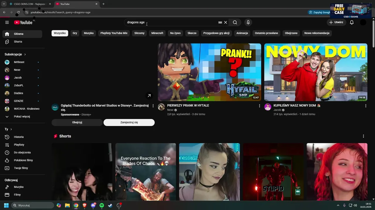Open Muzyka under Odkrywaj
The height and width of the screenshot is (210, 375).
pos(22,187)
